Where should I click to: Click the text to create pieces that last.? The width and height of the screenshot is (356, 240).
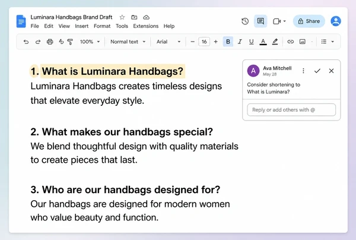pyautogui.click(x=84, y=160)
